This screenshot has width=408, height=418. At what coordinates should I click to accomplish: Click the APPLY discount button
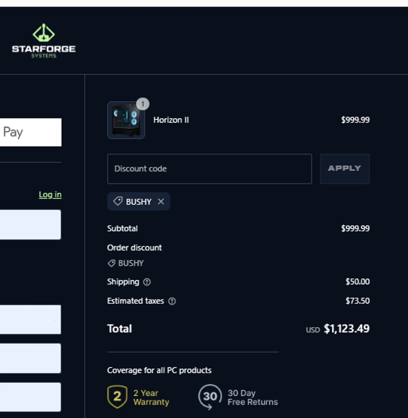click(345, 169)
